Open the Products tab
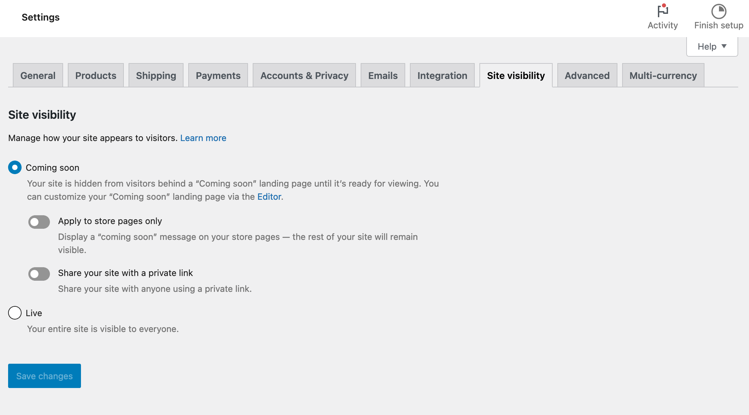Image resolution: width=749 pixels, height=415 pixels. point(95,75)
